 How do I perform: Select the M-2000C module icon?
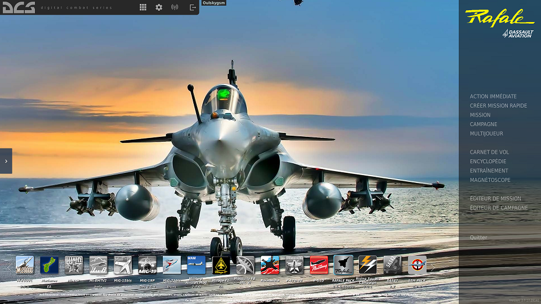pos(25,265)
